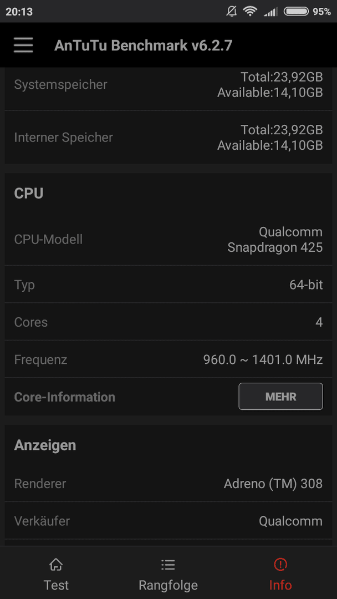Select the Renderer Adreno 308 row

point(168,484)
